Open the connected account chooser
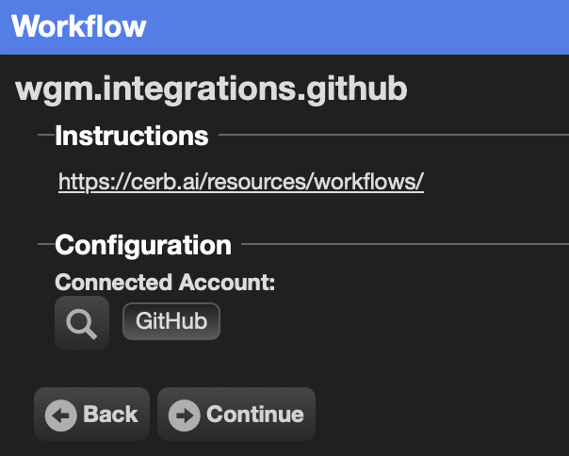Viewport: 569px width, 456px height. [82, 323]
